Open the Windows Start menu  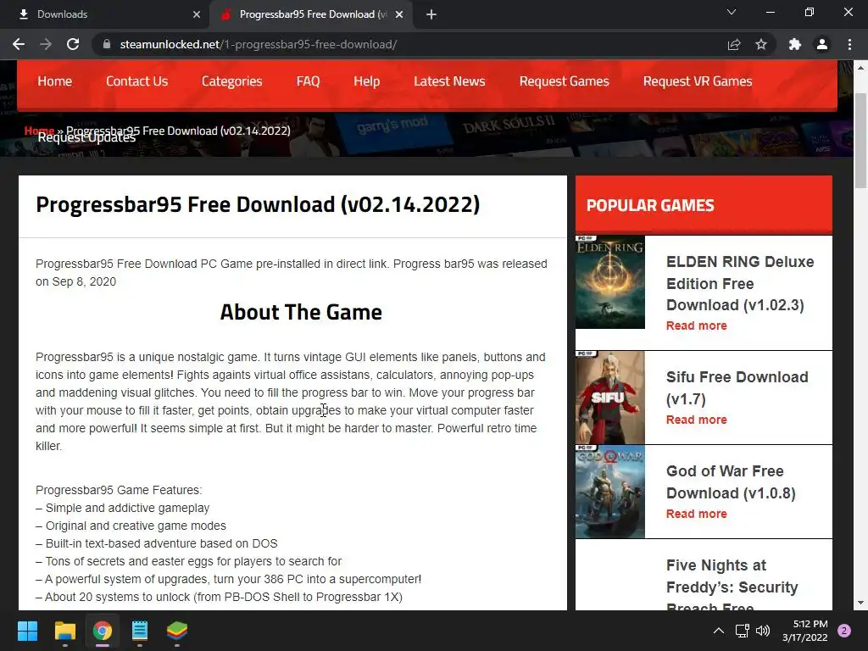click(x=27, y=631)
